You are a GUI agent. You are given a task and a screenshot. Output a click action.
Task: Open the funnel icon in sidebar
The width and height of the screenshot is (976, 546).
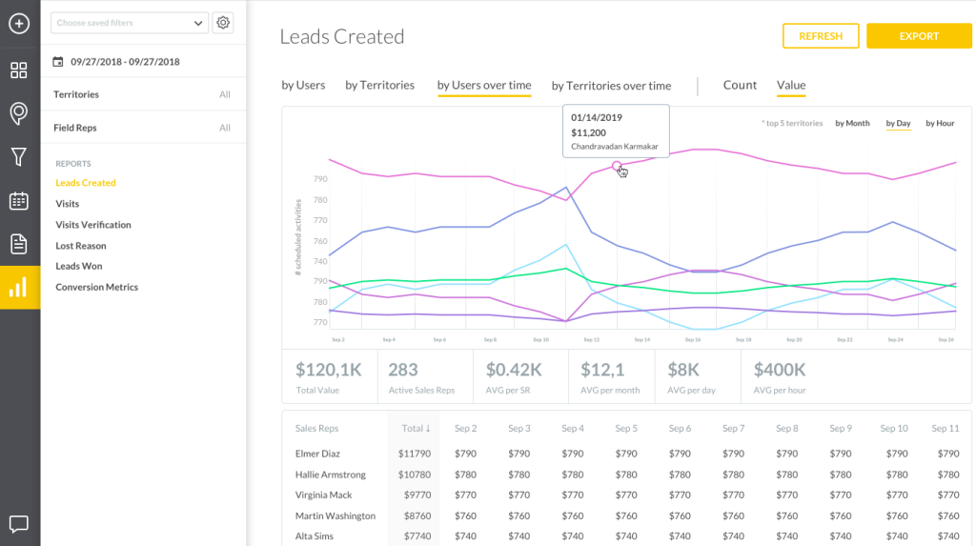pos(19,157)
